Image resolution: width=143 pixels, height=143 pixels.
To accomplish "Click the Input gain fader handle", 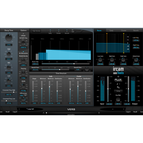I will (108, 89).
